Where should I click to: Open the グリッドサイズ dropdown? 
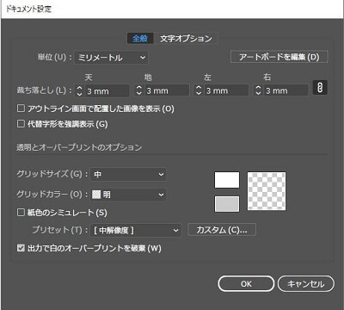[x=128, y=174]
